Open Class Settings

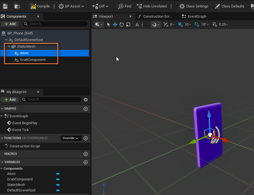click(x=194, y=6)
